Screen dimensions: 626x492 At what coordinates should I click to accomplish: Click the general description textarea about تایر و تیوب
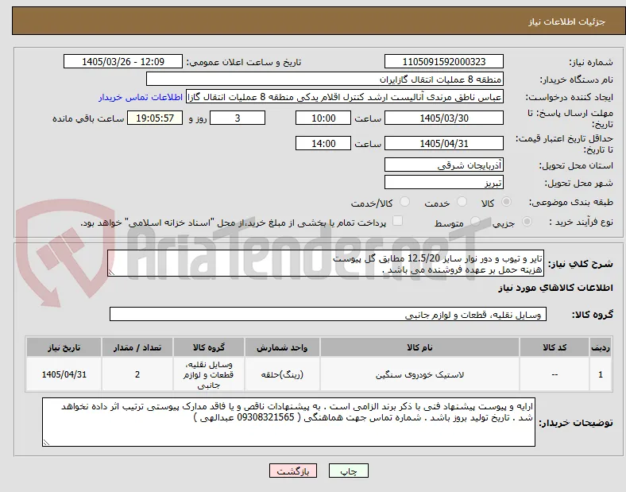(x=326, y=263)
